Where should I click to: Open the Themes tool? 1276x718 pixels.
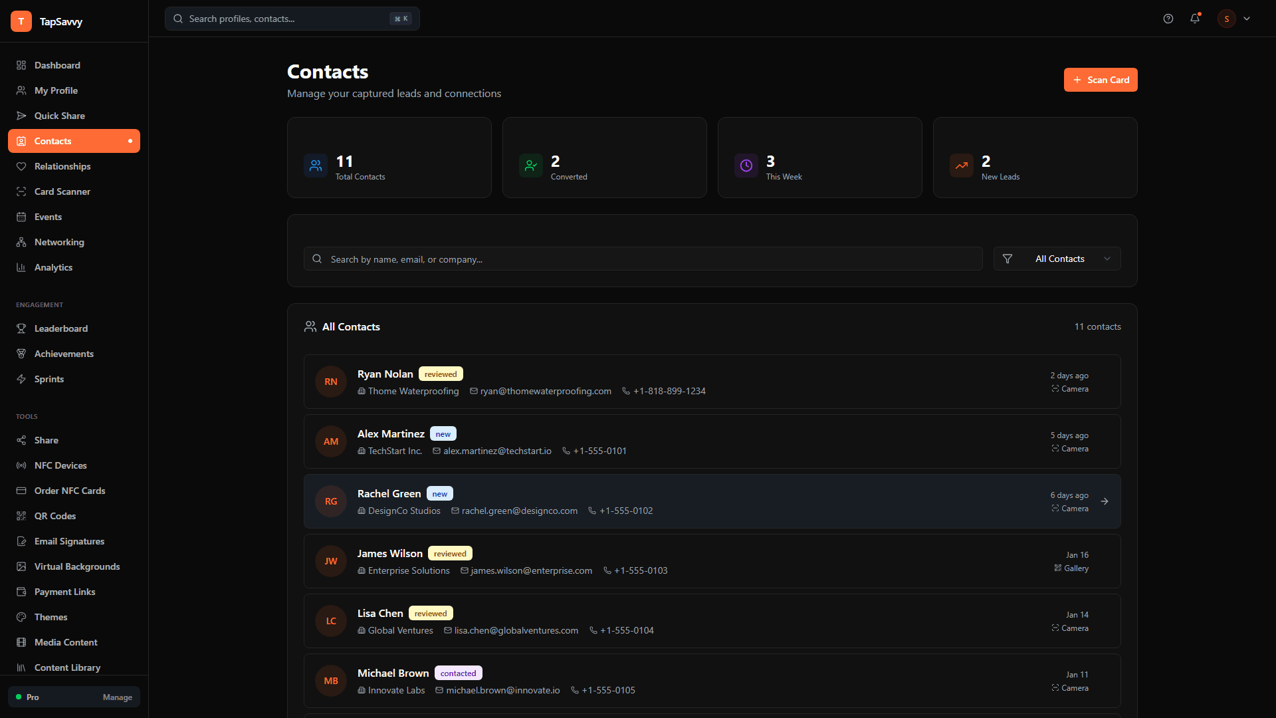pos(51,617)
